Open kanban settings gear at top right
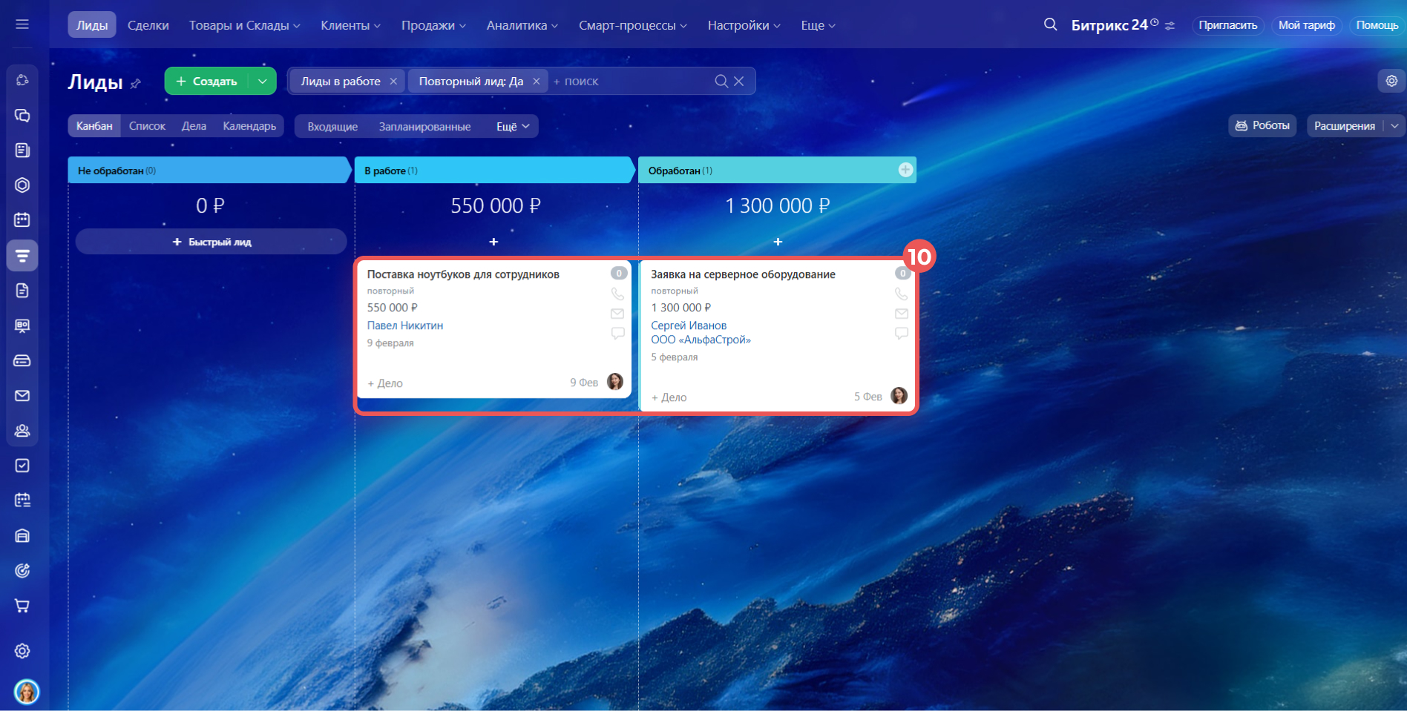1407x711 pixels. tap(1391, 81)
